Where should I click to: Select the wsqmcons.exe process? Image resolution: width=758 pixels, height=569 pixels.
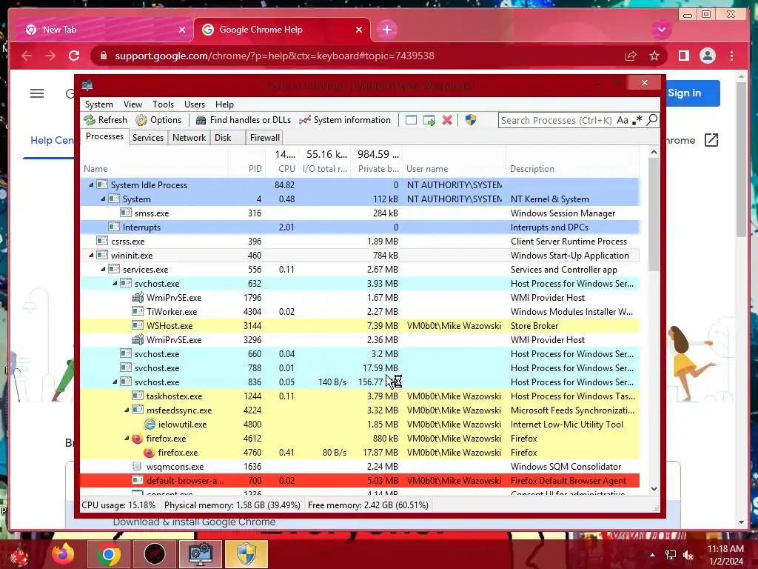pyautogui.click(x=360, y=467)
